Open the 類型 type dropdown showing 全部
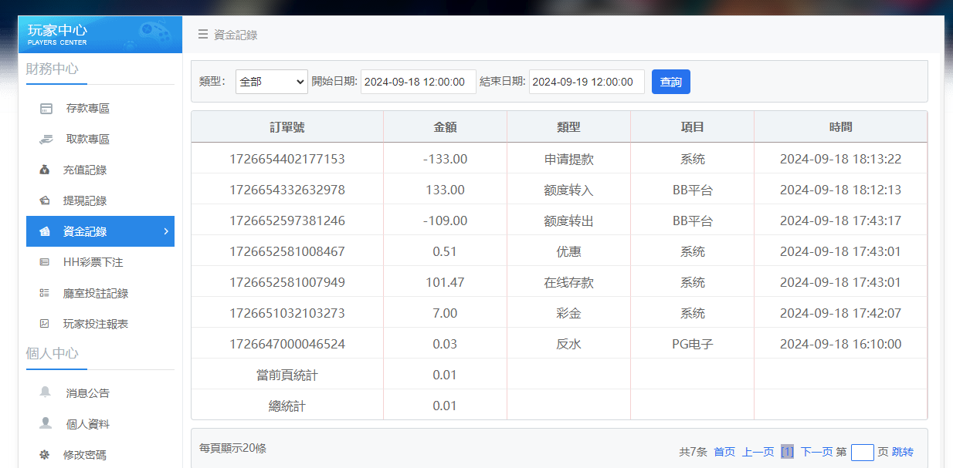 point(271,82)
